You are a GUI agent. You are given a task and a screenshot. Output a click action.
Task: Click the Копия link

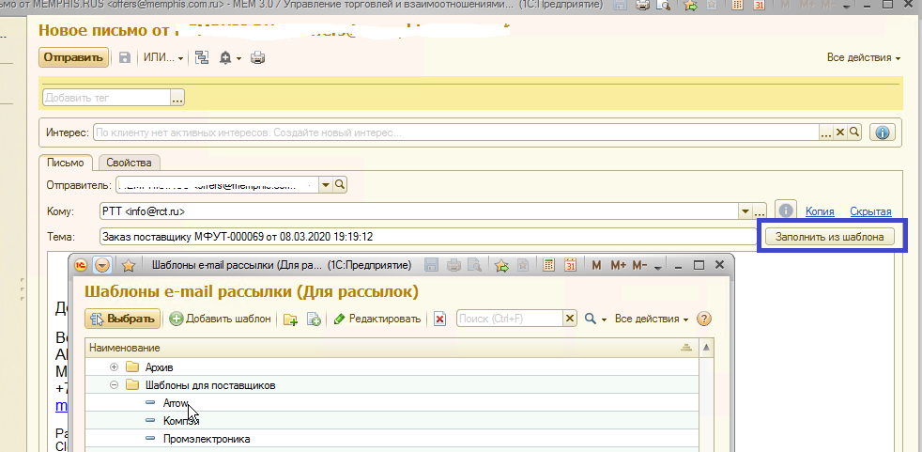point(820,211)
